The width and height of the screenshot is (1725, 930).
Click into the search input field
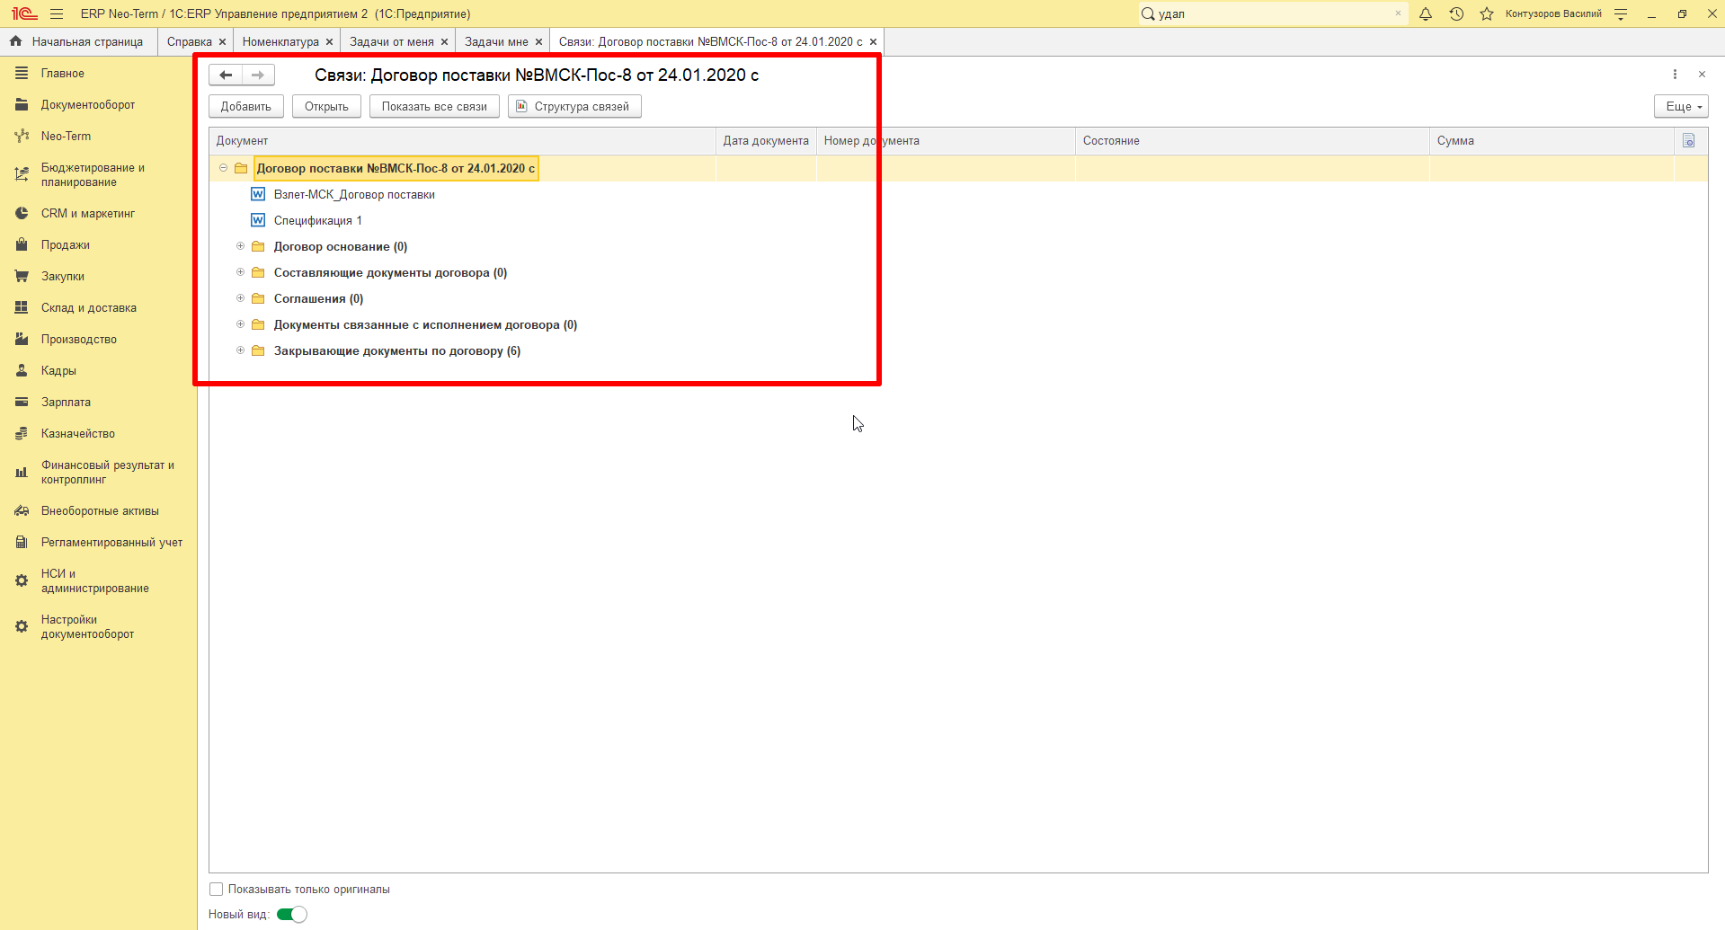pos(1272,13)
